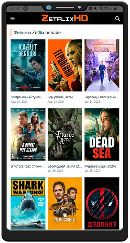
Task: Click the Мертвое море (2024) title link
Action: 100,166
